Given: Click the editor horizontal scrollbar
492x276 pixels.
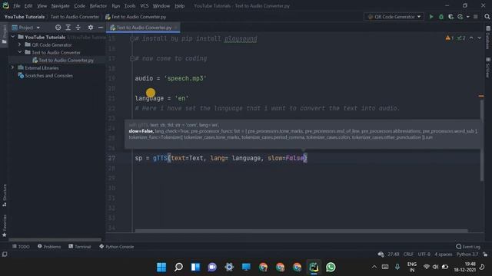Looking at the screenshot, I should 301,231.
